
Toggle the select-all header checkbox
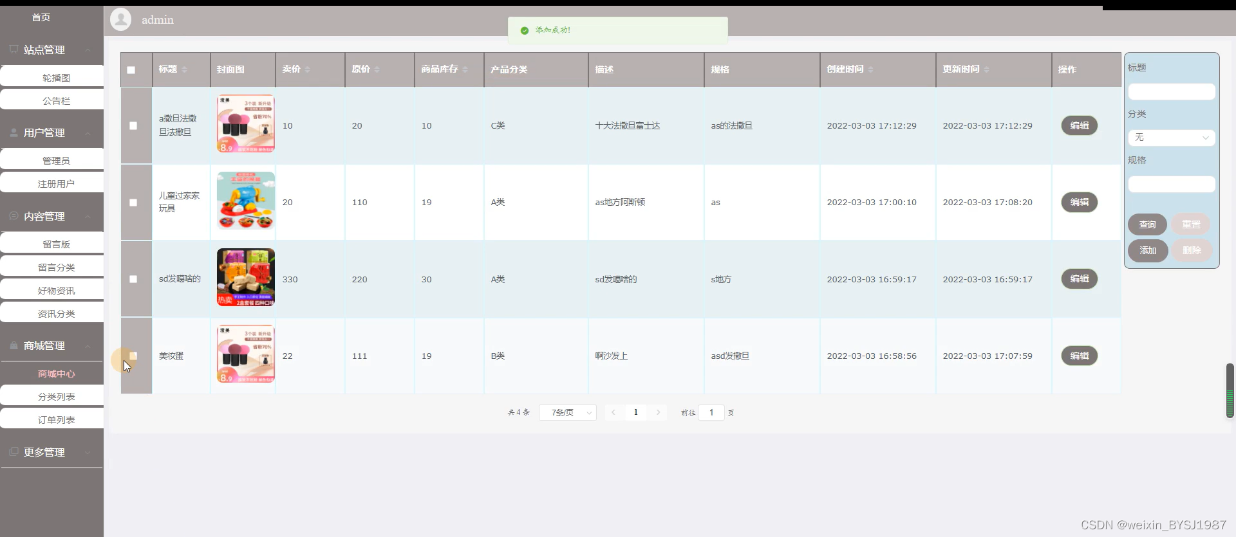[x=131, y=69]
